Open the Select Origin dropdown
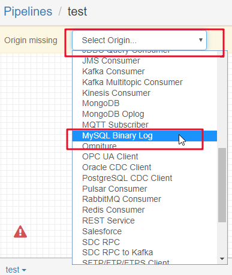232x275 pixels. (139, 40)
